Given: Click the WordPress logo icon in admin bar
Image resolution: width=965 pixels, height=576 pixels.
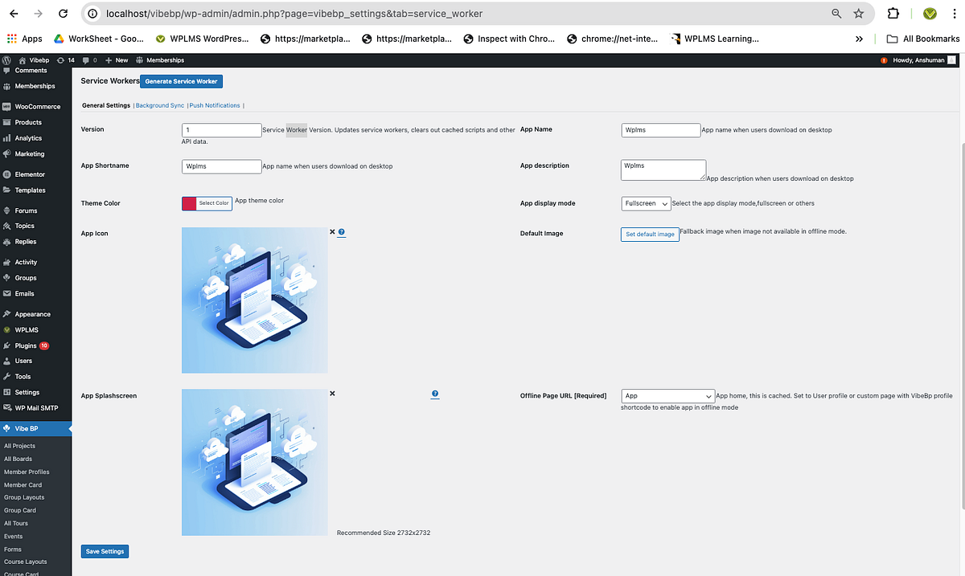Looking at the screenshot, I should 6,59.
